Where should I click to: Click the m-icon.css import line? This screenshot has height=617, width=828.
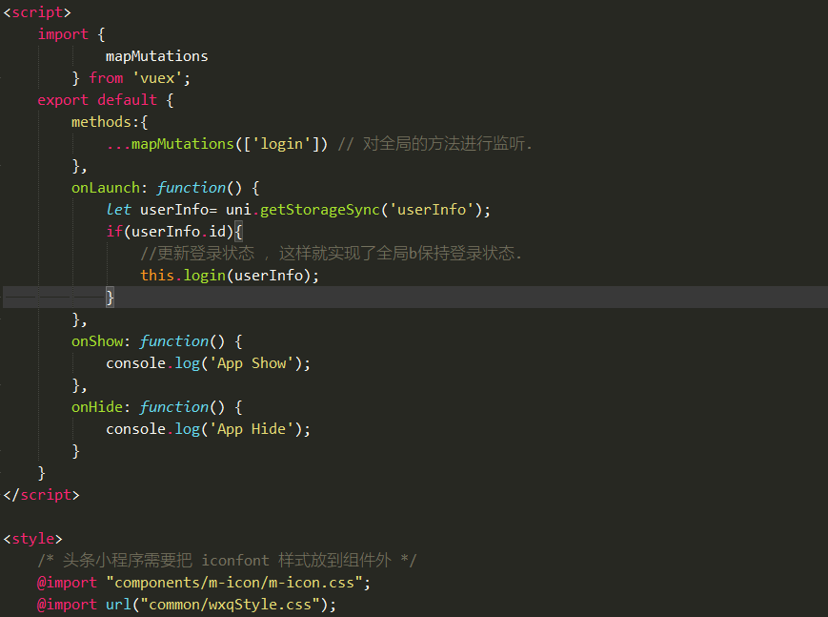(x=204, y=583)
